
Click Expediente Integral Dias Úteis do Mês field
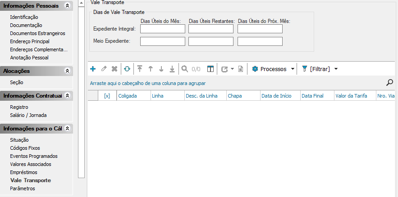point(163,29)
